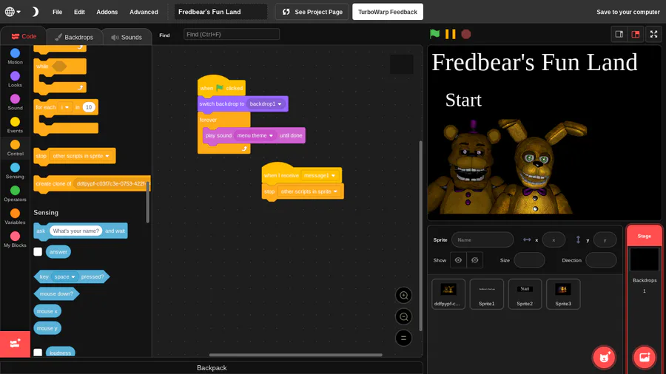The height and width of the screenshot is (374, 666).
Task: Select the Sprite3 thumbnail
Action: [563, 294]
